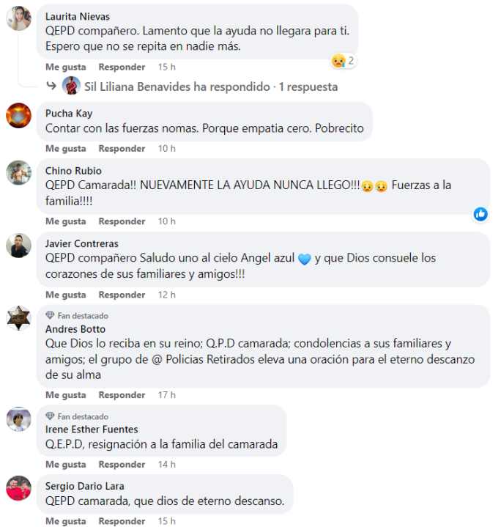
Task: Like Pucha Kay's comment with Me gusta
Action: click(66, 149)
